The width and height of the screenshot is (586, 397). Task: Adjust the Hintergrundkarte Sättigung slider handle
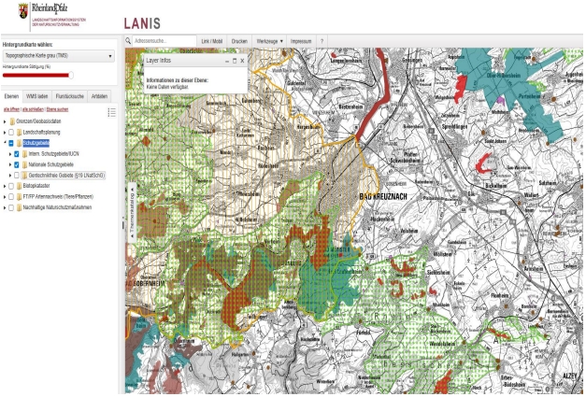(x=71, y=75)
